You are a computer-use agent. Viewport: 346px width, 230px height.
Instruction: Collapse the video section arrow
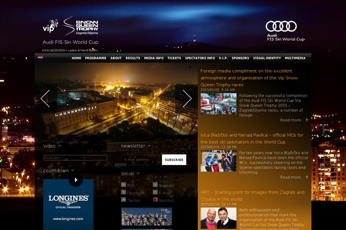click(59, 146)
